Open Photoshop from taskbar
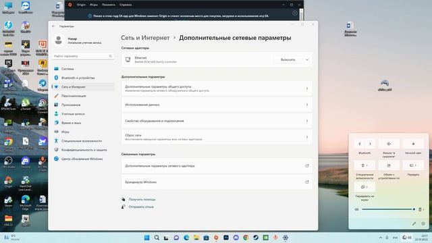This screenshot has width=432, height=243. pyautogui.click(x=226, y=238)
